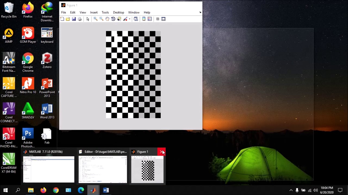Click the checkerboard image in the figure
The image size is (348, 195).
point(133,74)
